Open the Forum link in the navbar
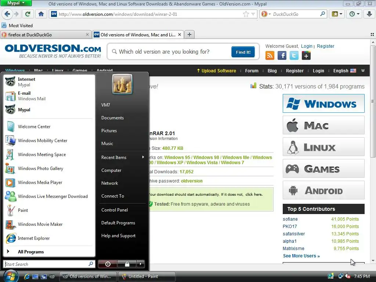 [252, 71]
